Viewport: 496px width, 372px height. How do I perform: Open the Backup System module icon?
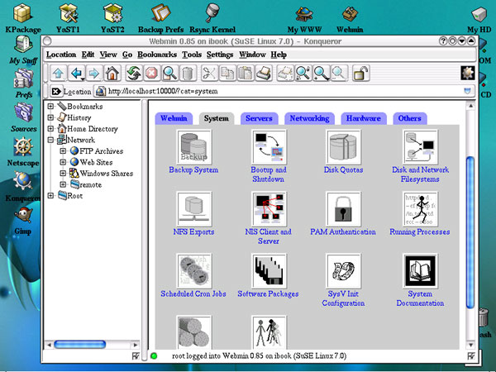[x=194, y=147]
